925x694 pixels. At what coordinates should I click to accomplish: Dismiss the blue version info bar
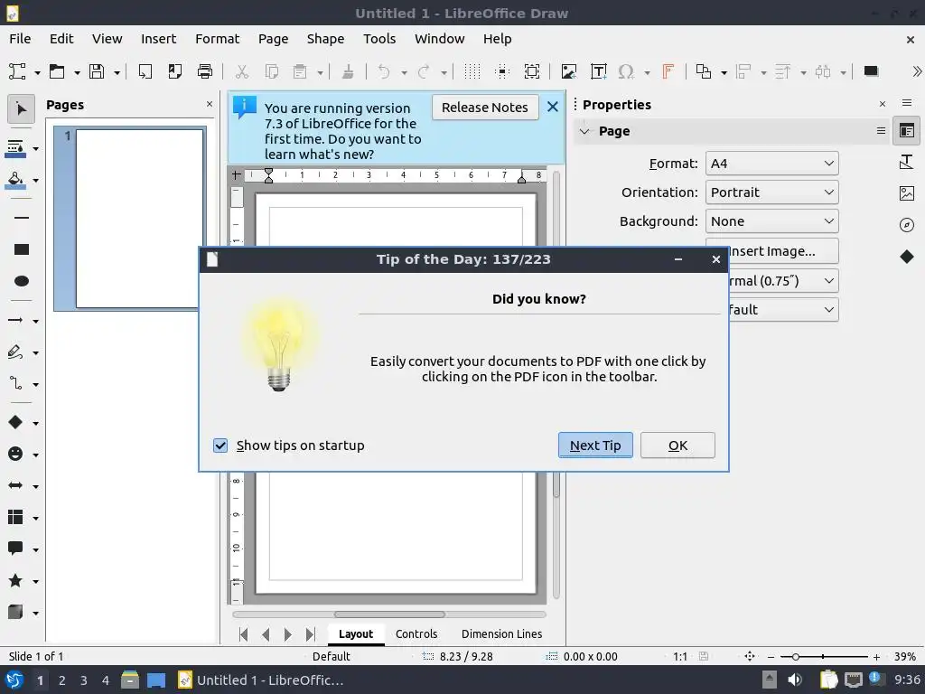pos(552,107)
